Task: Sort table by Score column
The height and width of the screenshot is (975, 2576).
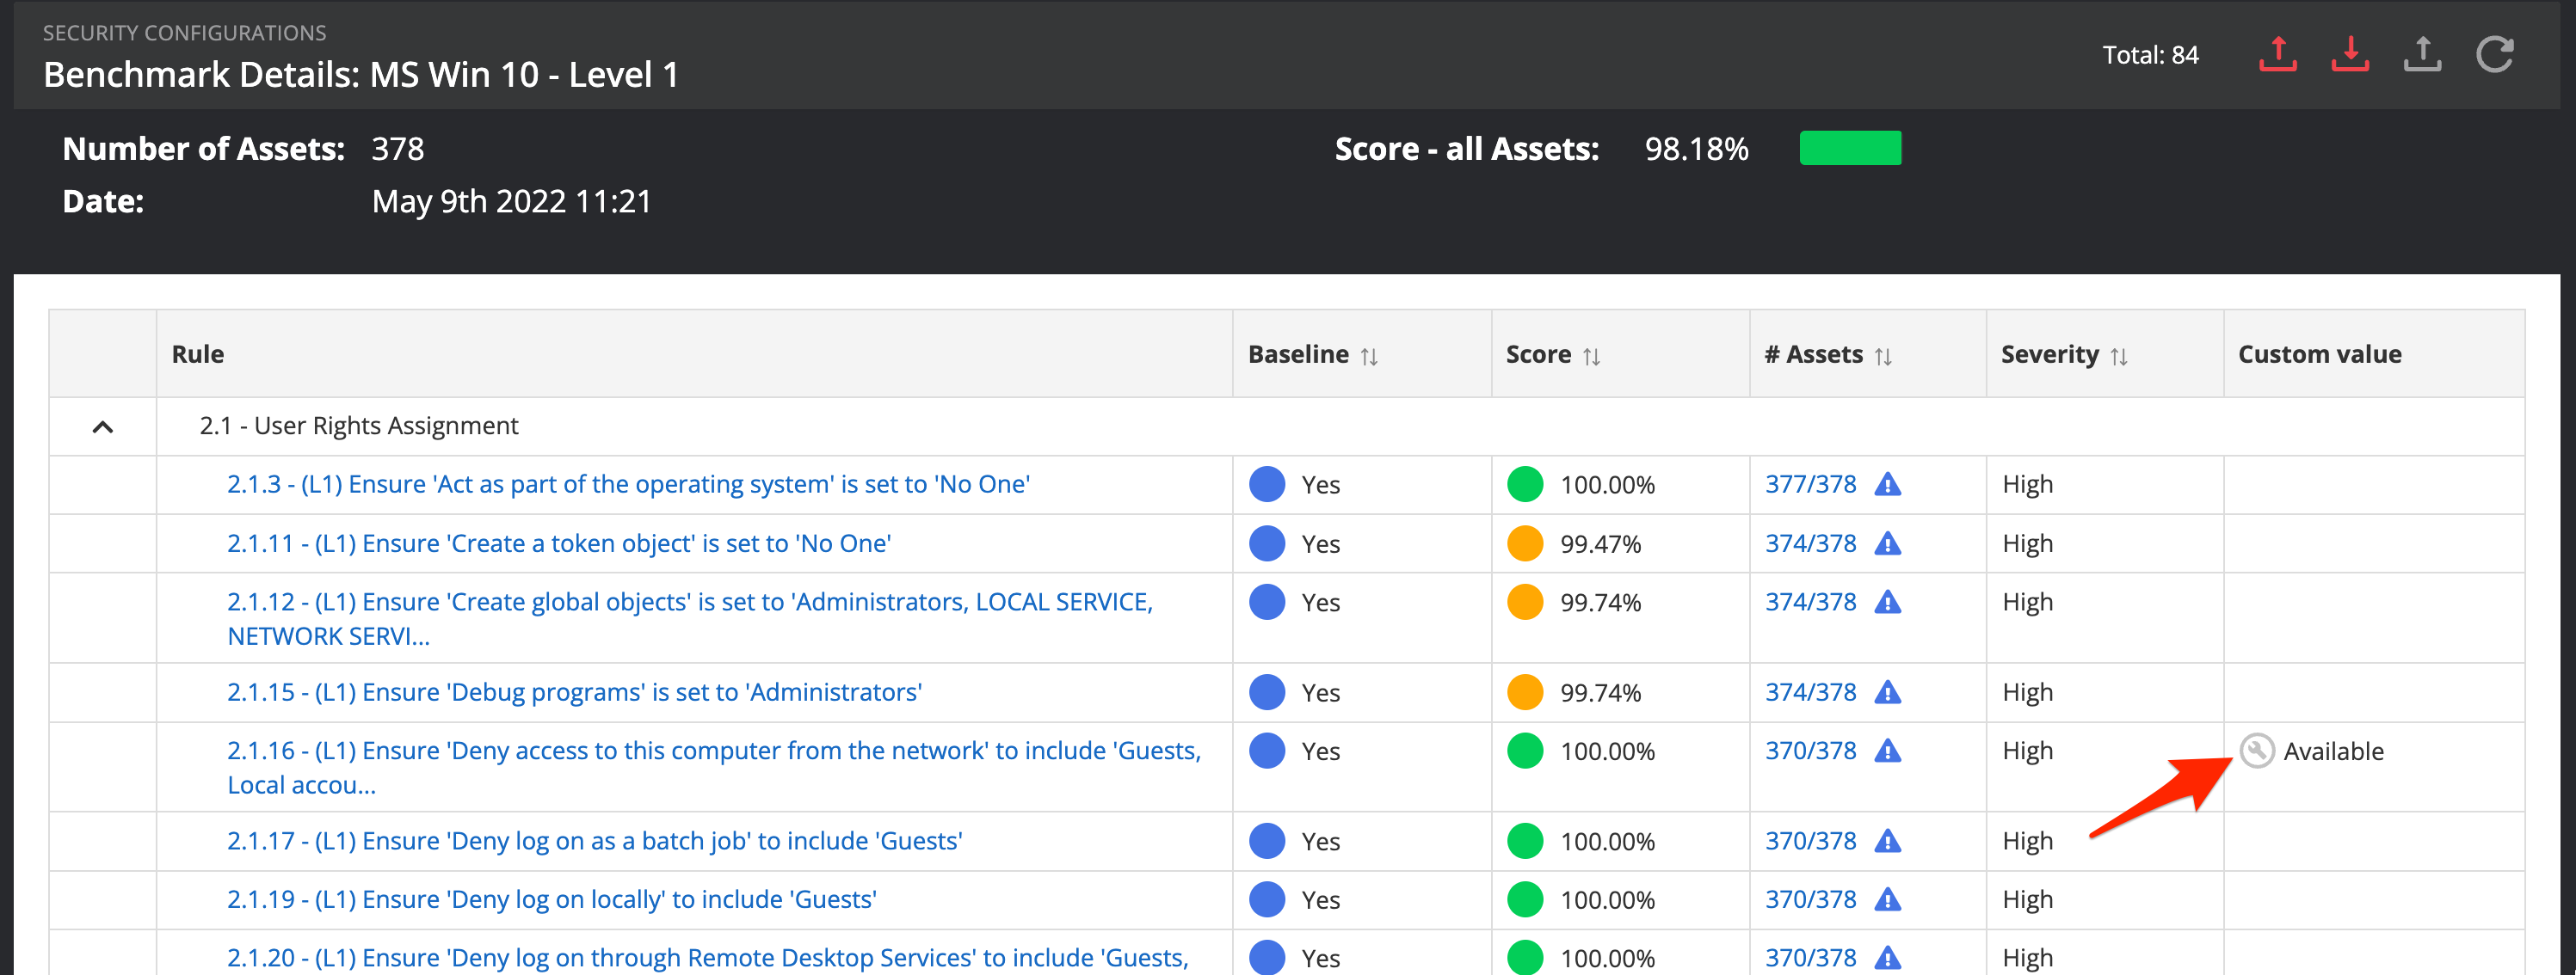Action: click(x=1591, y=356)
